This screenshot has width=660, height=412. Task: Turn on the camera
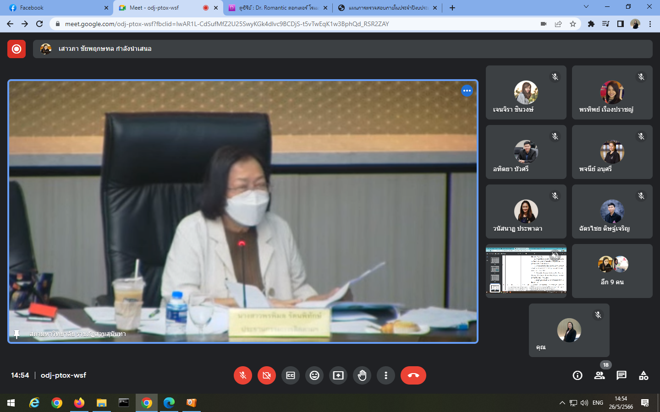click(267, 375)
